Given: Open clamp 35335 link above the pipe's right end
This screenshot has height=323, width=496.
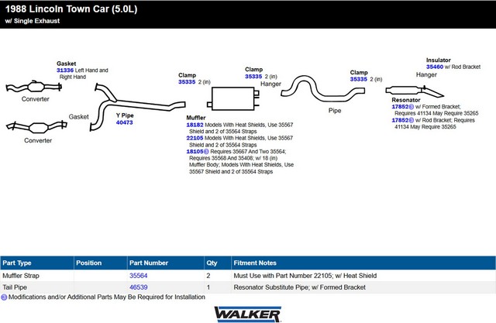Looking at the screenshot, I should [358, 79].
